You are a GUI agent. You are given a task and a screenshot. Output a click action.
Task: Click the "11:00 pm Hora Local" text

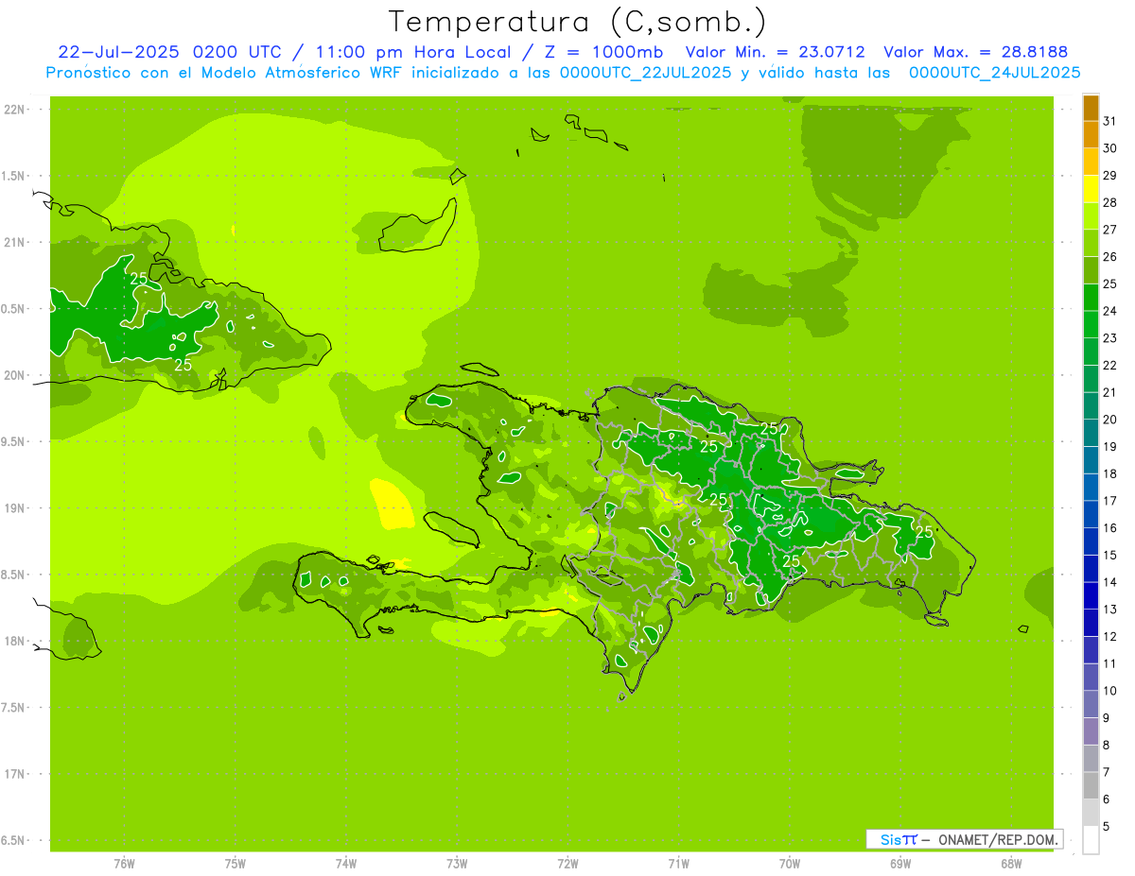(x=413, y=52)
